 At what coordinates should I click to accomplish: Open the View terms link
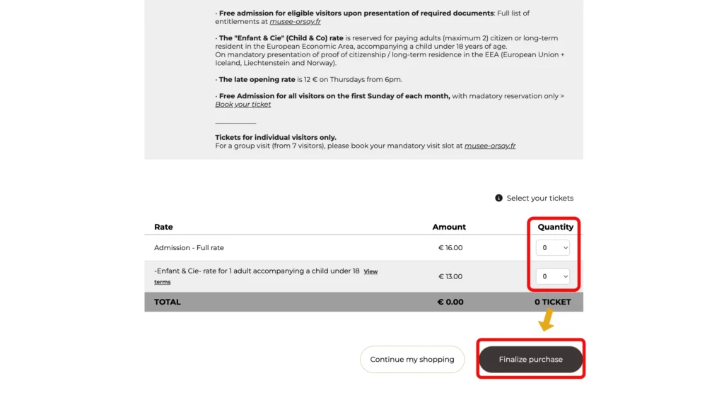coord(370,271)
